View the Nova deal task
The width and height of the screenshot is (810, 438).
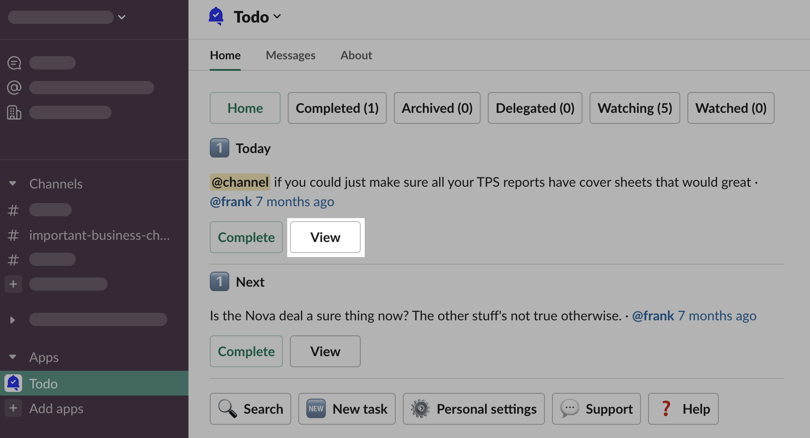(325, 351)
